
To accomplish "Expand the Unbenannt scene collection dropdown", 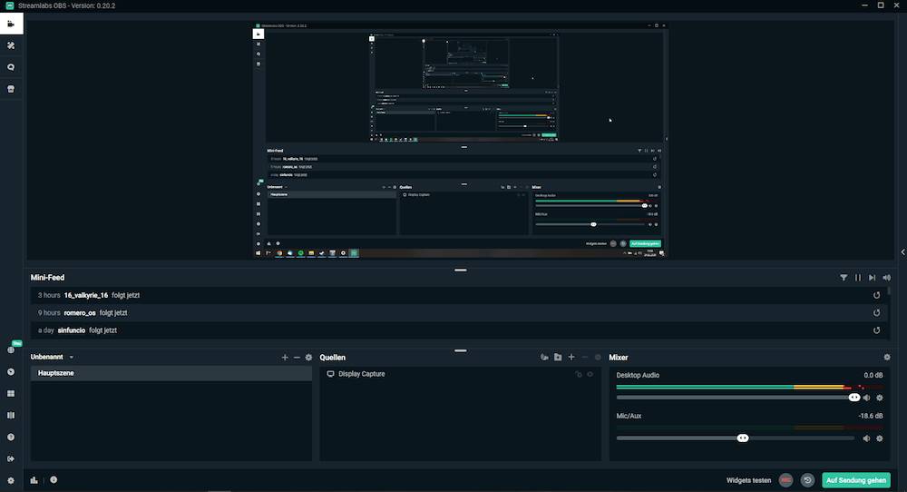I will (x=71, y=357).
